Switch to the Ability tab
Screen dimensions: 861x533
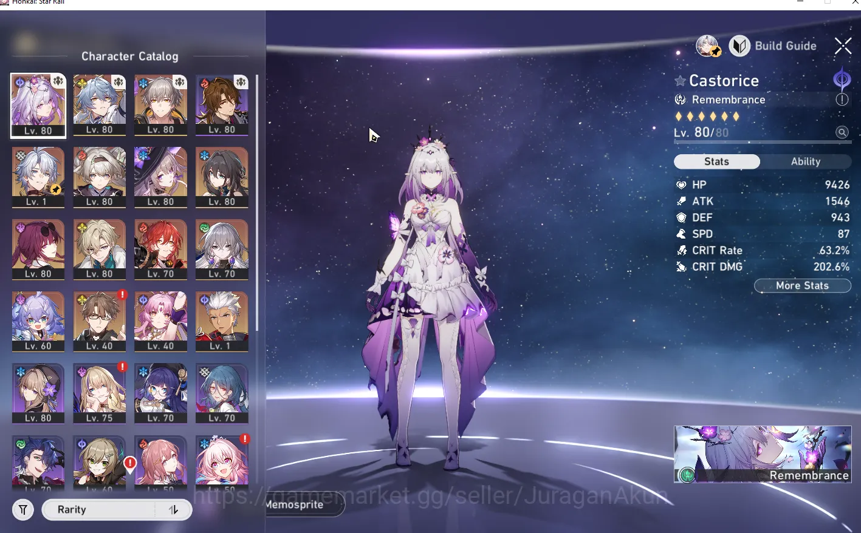tap(805, 161)
